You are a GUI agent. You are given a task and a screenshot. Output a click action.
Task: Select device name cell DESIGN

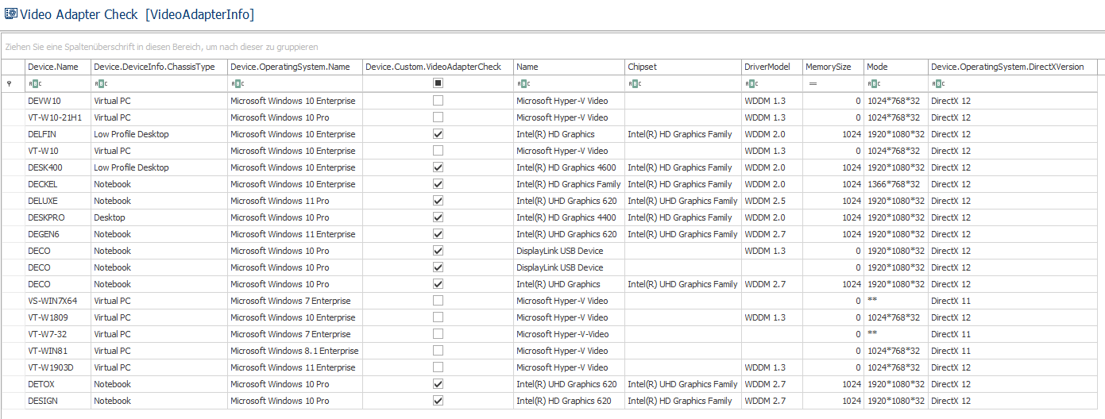click(x=58, y=401)
